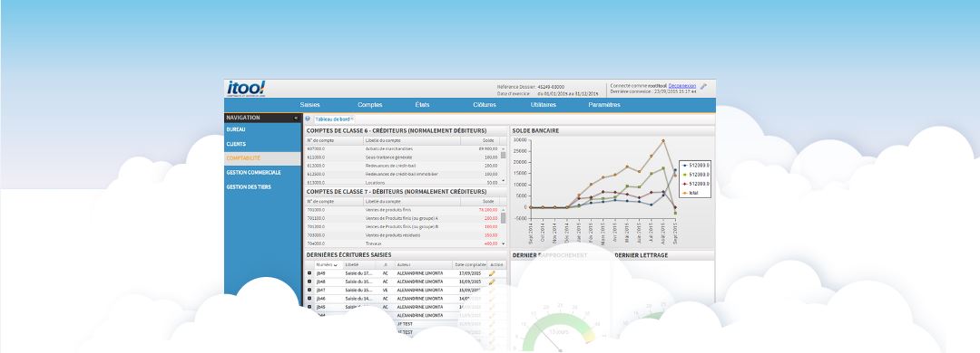This screenshot has width=980, height=353.
Task: Select the dark red 512000.0 legend entry
Action: (695, 184)
